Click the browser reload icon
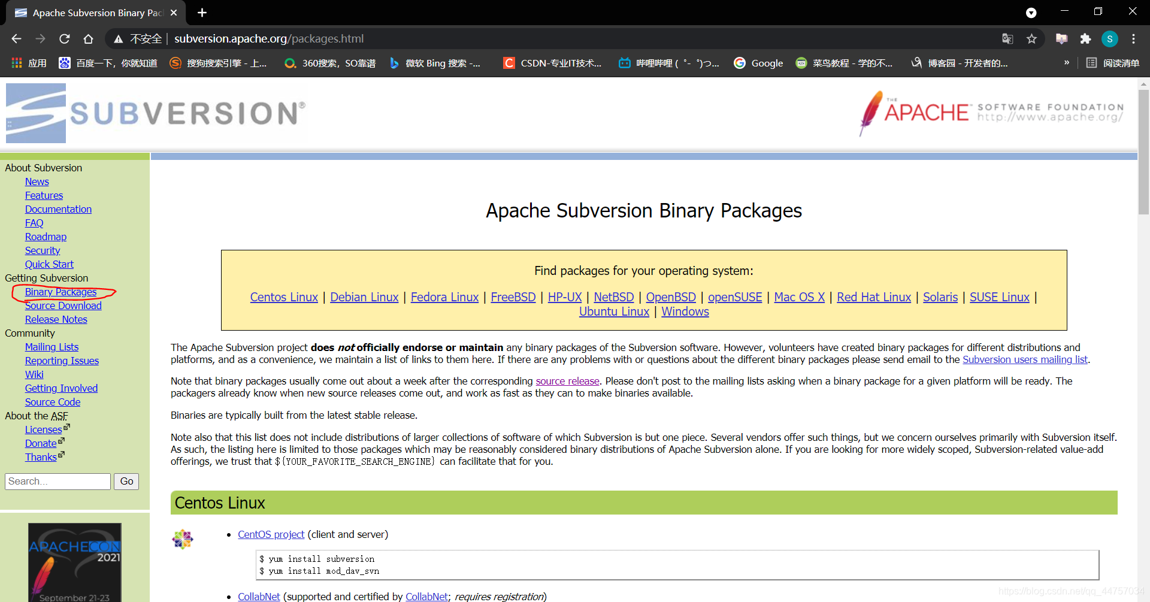Screen dimensions: 1150x602 point(65,39)
